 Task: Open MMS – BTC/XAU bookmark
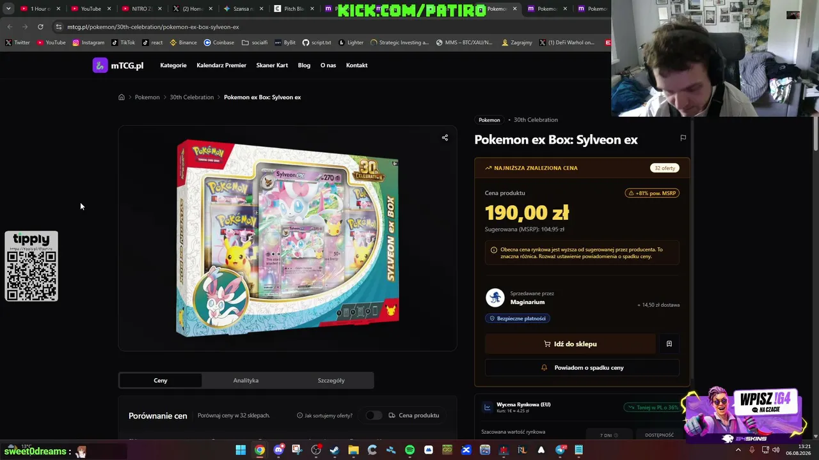tap(464, 43)
